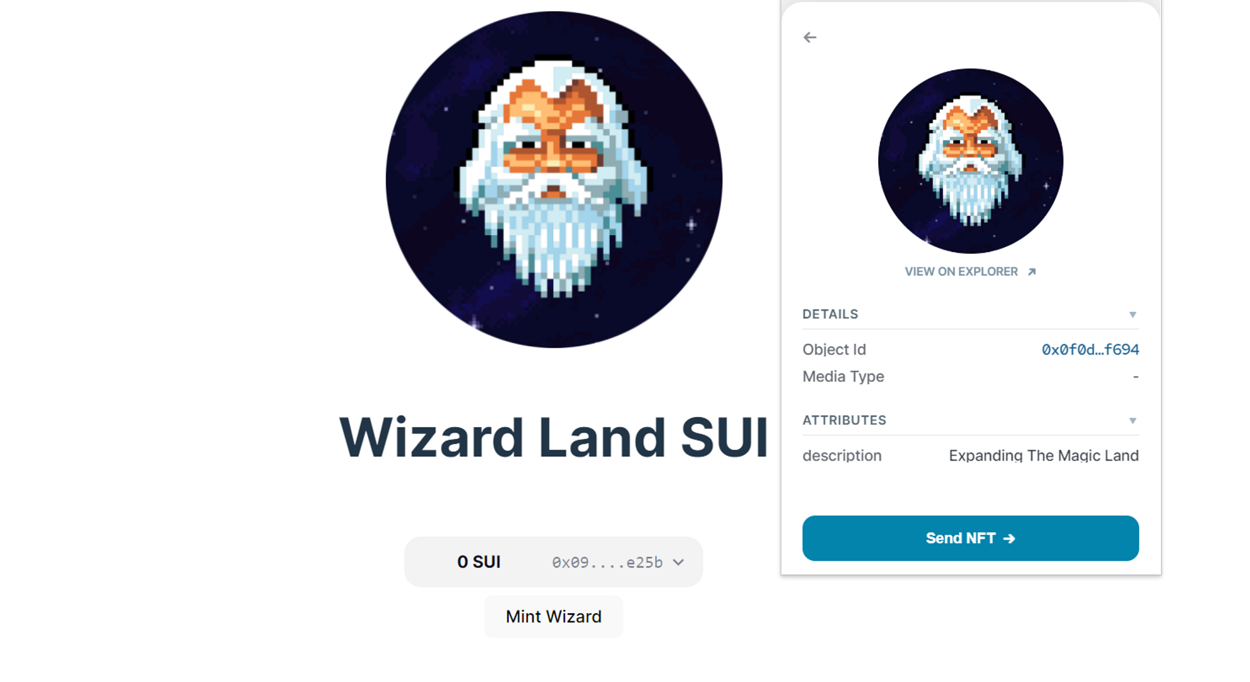1250x682 pixels.
Task: Click the Media Type row label
Action: pyautogui.click(x=843, y=377)
